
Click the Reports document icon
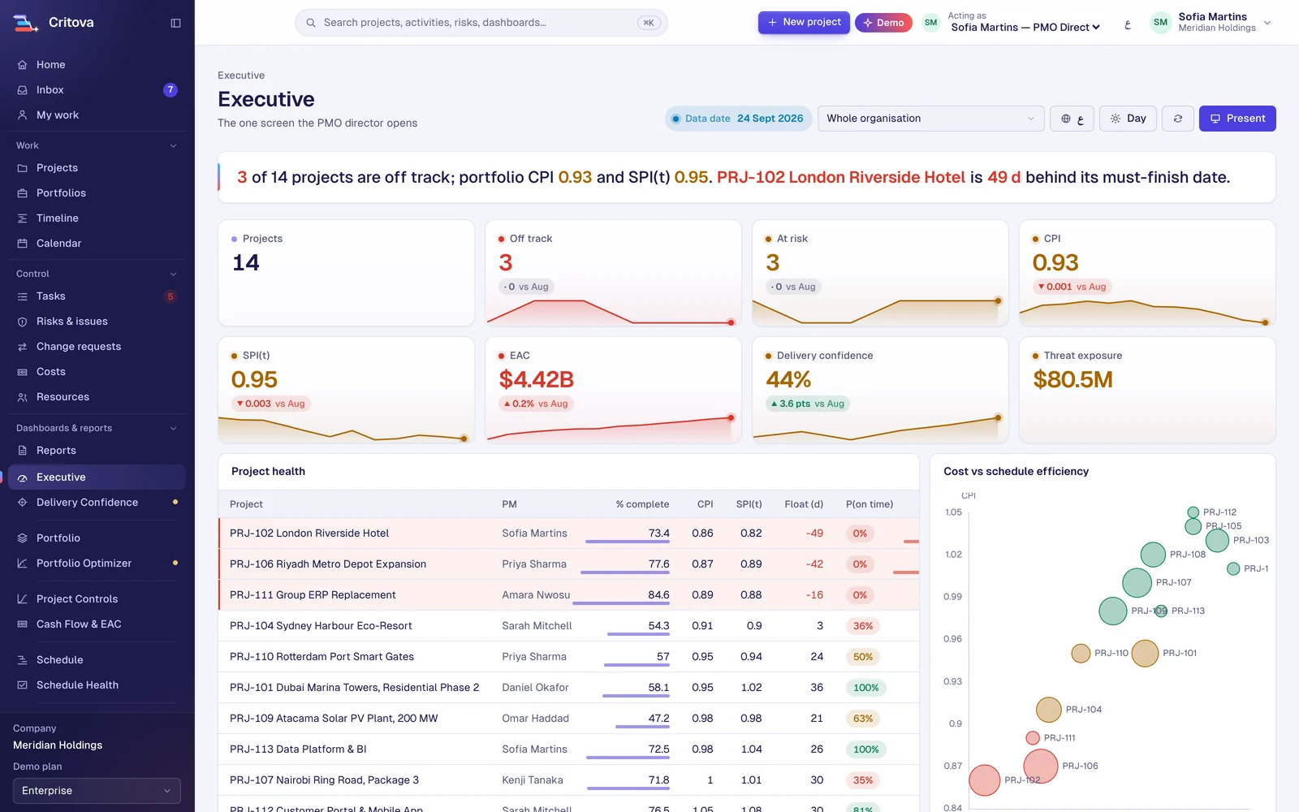[23, 451]
